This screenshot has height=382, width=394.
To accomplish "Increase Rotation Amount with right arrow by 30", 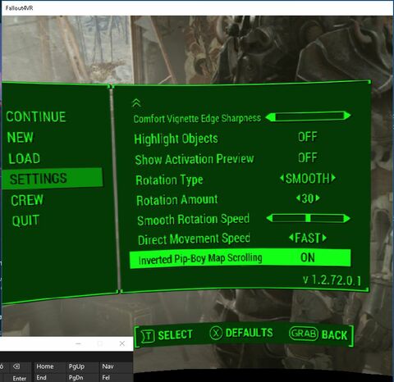I will [x=318, y=198].
